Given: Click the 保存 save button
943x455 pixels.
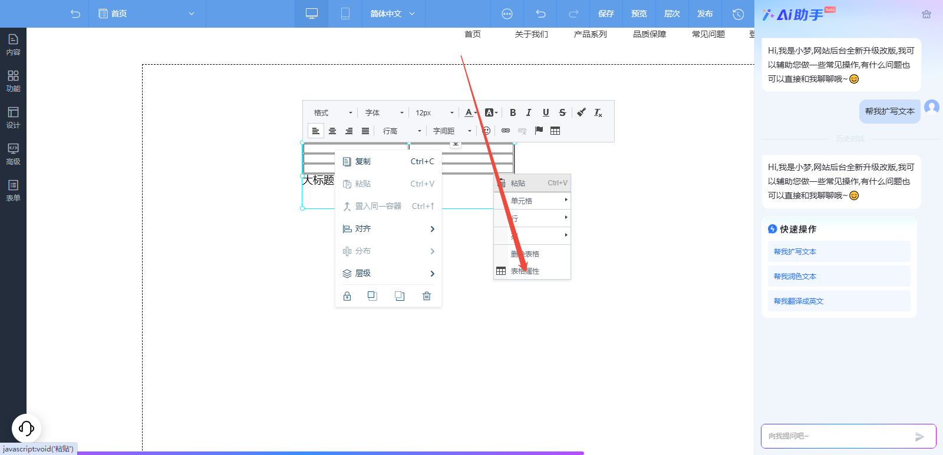Looking at the screenshot, I should [x=606, y=14].
